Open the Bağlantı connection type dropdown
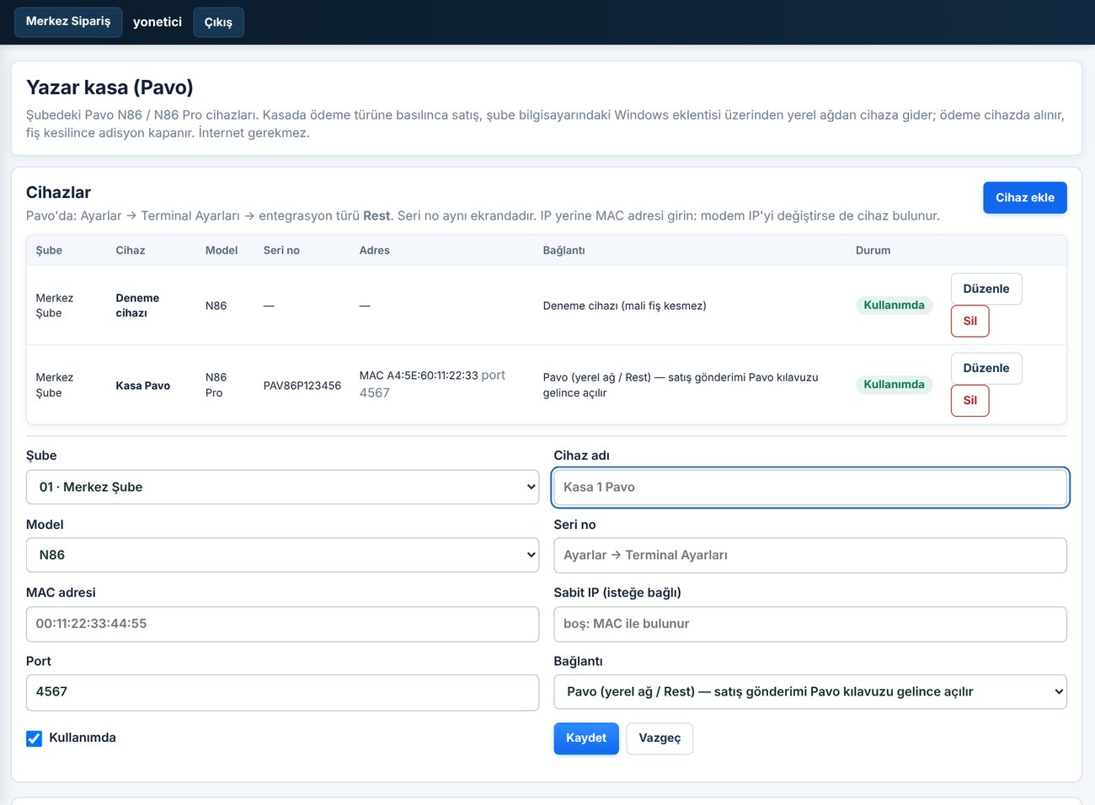The image size is (1095, 805). point(809,691)
